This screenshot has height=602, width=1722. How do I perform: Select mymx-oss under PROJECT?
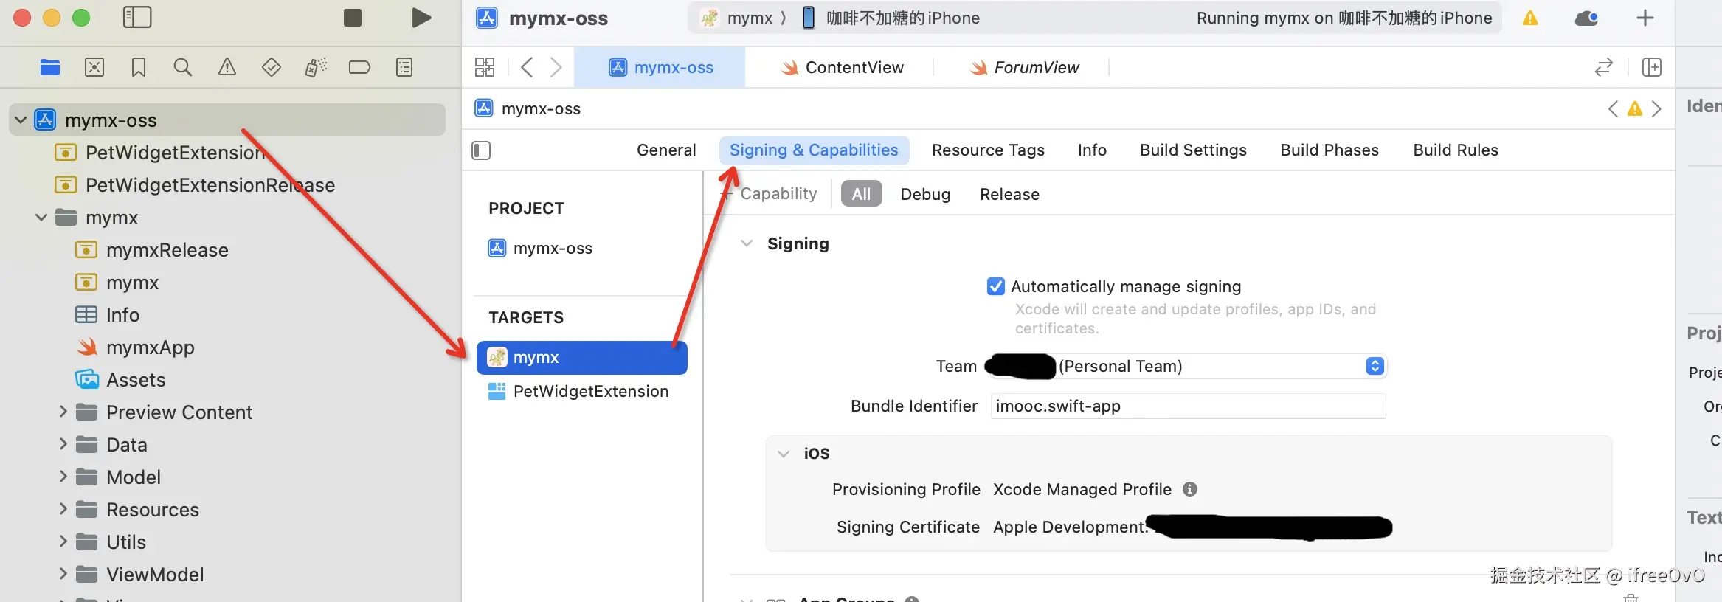tap(541, 249)
